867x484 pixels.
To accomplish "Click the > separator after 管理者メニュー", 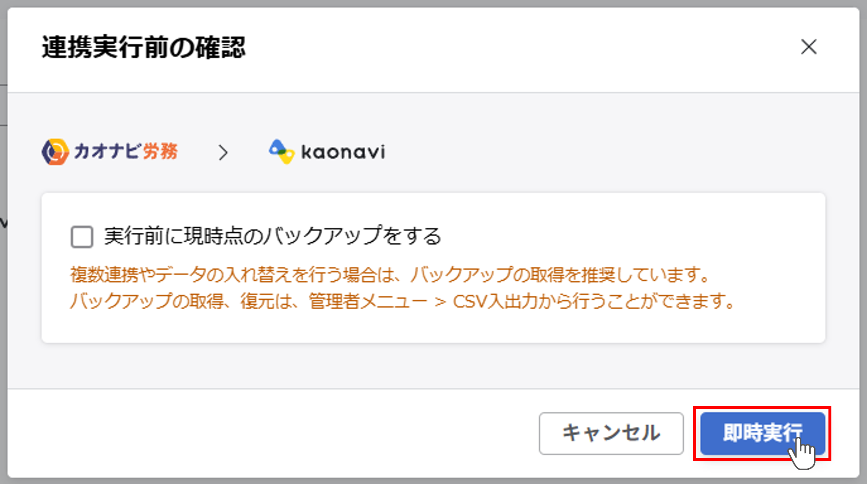I will (x=440, y=302).
